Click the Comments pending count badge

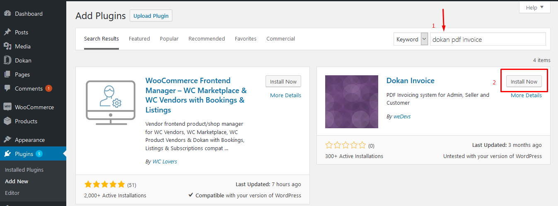pos(48,89)
